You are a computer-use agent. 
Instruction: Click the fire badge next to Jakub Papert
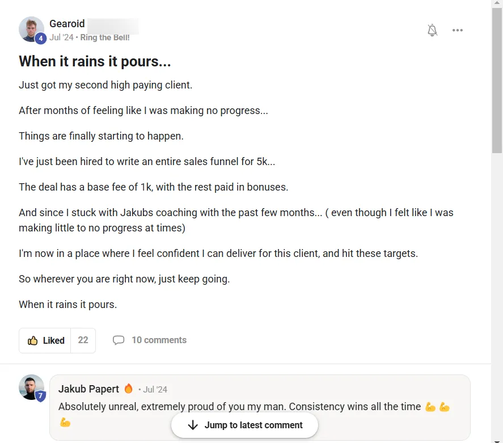(x=128, y=389)
